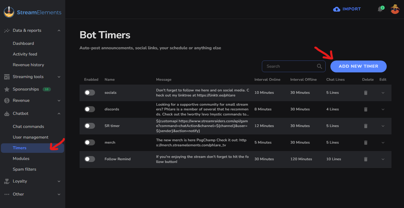Viewport: 404px width, 208px height.
Task: Select Timers in the sidebar
Action: point(32,148)
